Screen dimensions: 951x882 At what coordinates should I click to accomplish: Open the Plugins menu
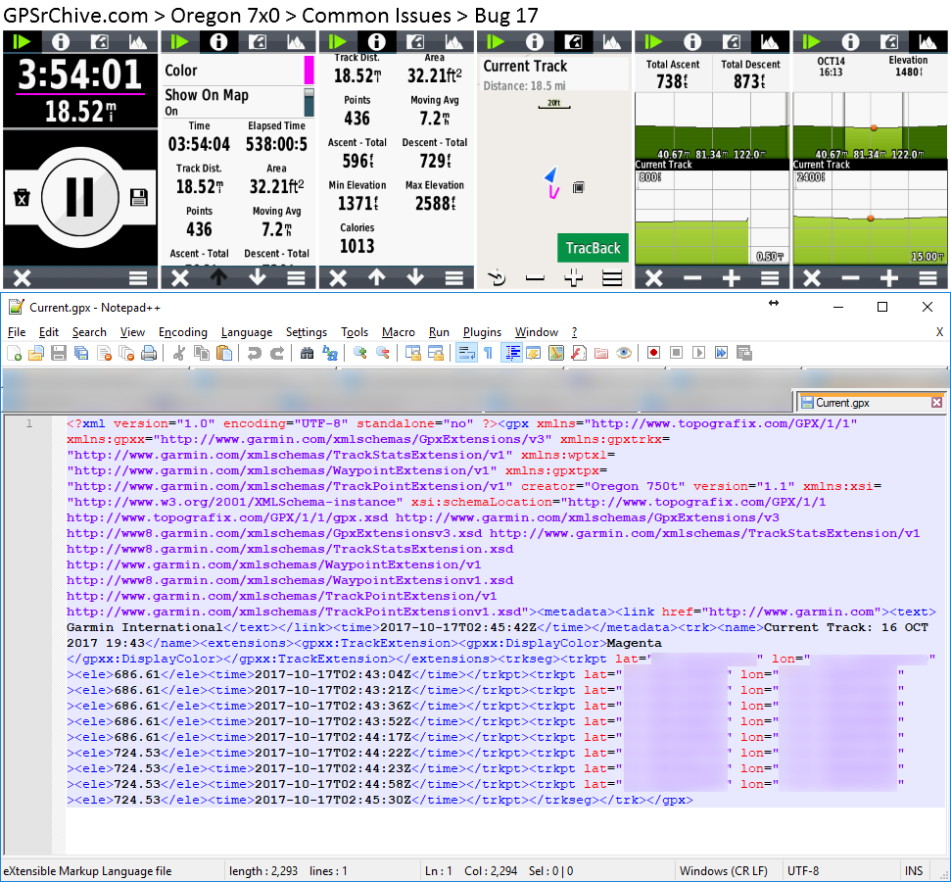point(482,332)
